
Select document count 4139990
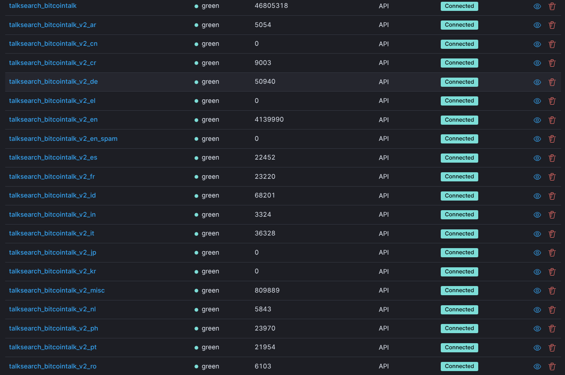pyautogui.click(x=269, y=119)
